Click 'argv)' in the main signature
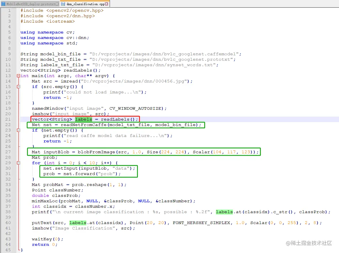Screen dimensions: 339x253 coord(102,76)
